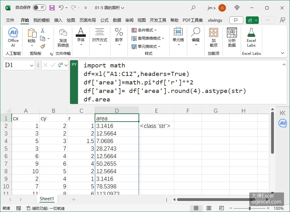This screenshot has width=290, height=212.
Task: Select cell with value 28.2743
Action: coord(117,148)
